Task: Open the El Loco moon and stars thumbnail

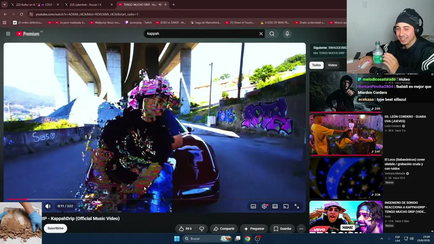Action: [x=346, y=178]
